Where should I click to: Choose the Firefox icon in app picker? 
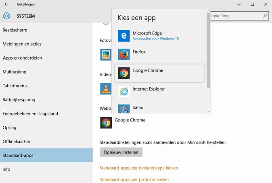click(124, 54)
